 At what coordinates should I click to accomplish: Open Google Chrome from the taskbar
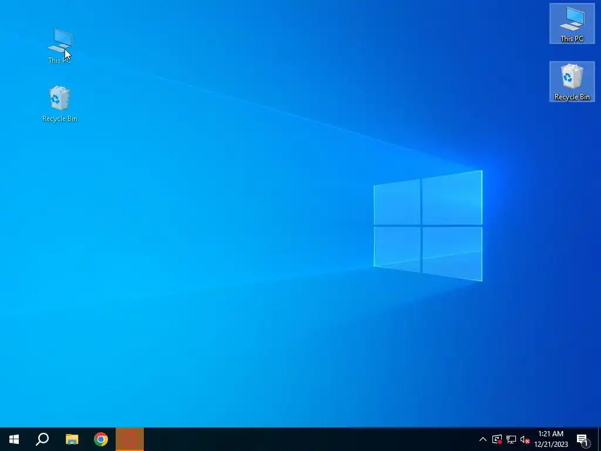(101, 439)
